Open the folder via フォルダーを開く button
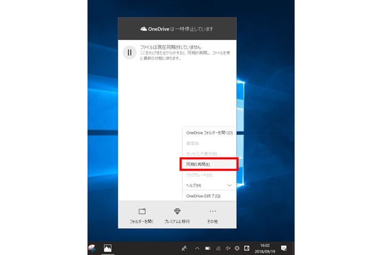The image size is (382, 255). coord(142,215)
